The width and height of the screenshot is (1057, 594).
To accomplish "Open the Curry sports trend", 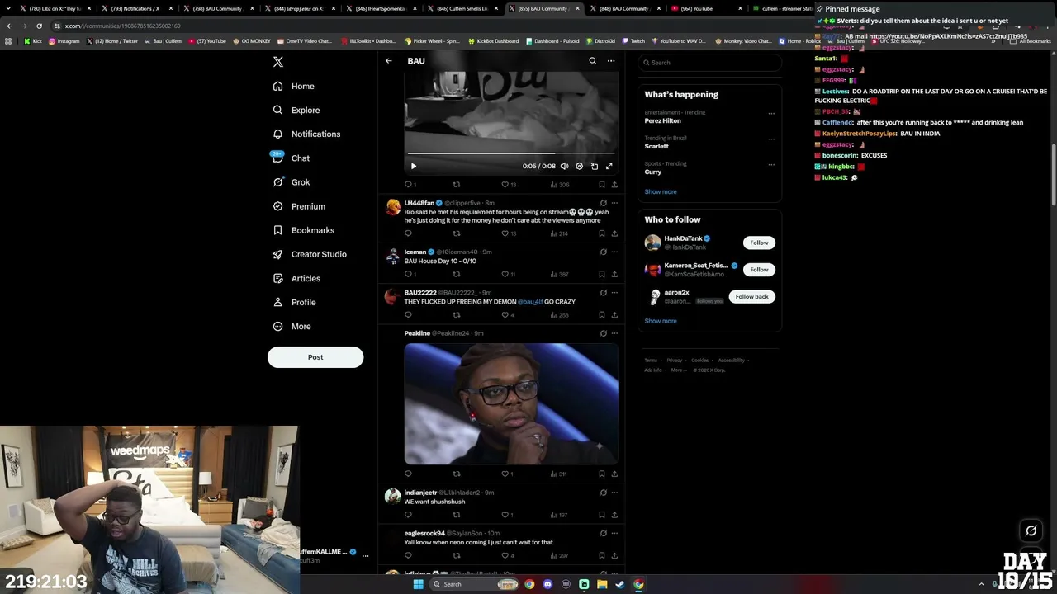I will click(x=653, y=172).
